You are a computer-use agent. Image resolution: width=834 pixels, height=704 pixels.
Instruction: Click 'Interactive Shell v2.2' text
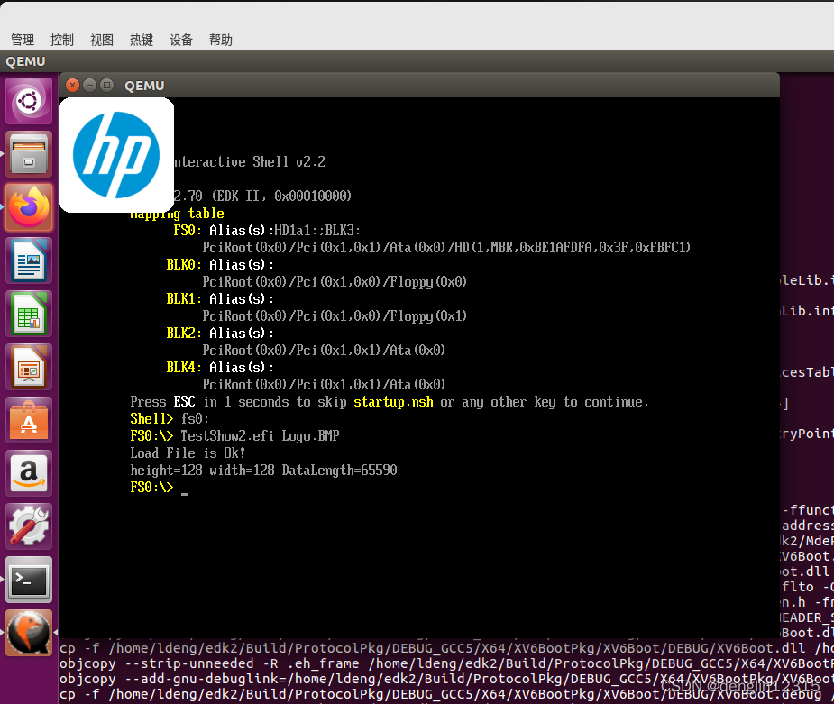[250, 161]
